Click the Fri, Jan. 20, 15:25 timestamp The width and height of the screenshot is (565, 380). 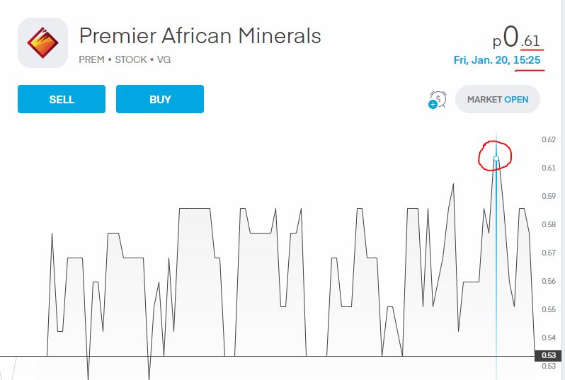point(497,59)
